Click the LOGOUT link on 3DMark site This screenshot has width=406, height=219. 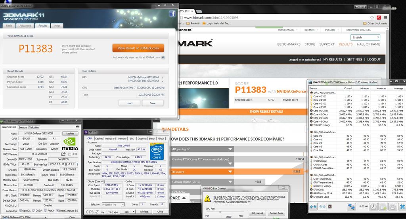pyautogui.click(x=374, y=59)
